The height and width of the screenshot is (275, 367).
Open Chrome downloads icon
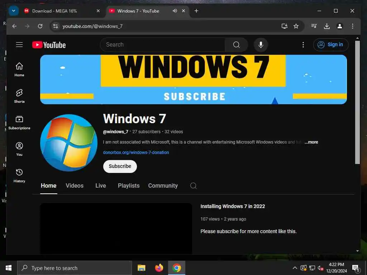[327, 26]
